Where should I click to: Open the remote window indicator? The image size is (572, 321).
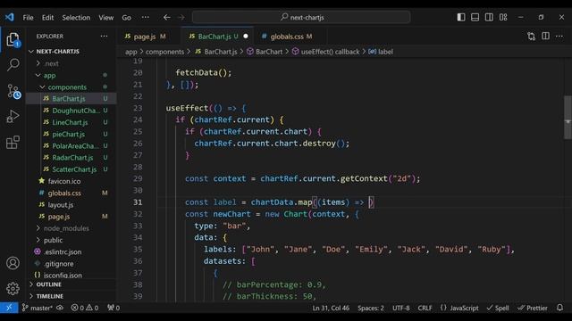click(9, 308)
